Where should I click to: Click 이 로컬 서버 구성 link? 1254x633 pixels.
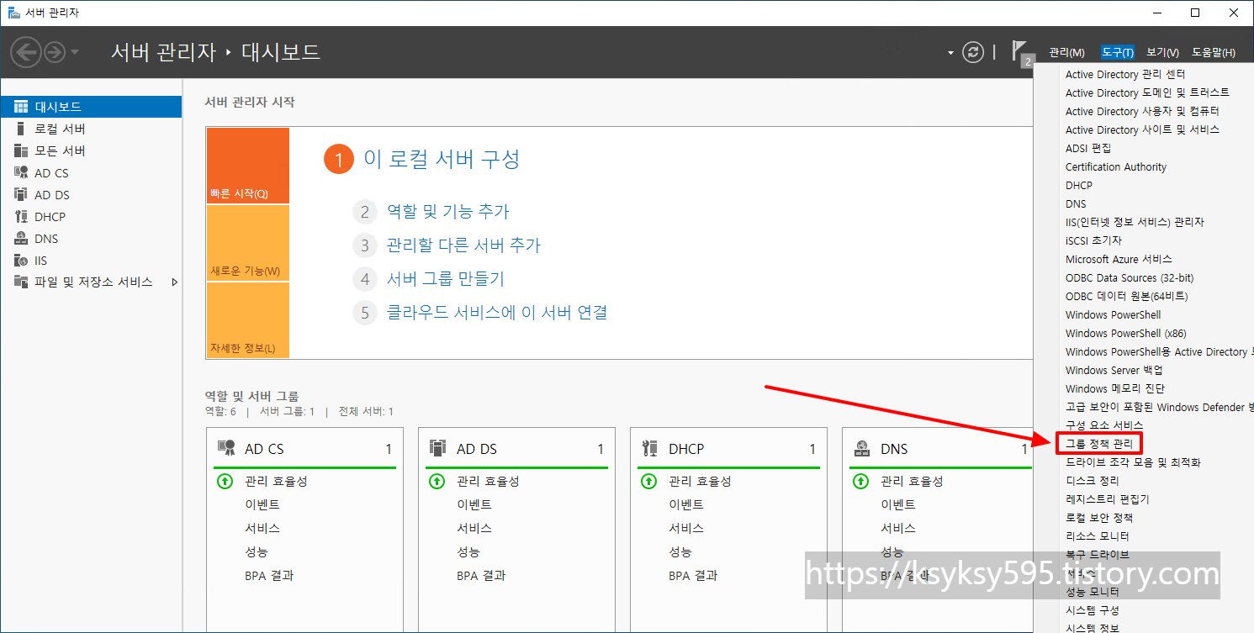[442, 159]
